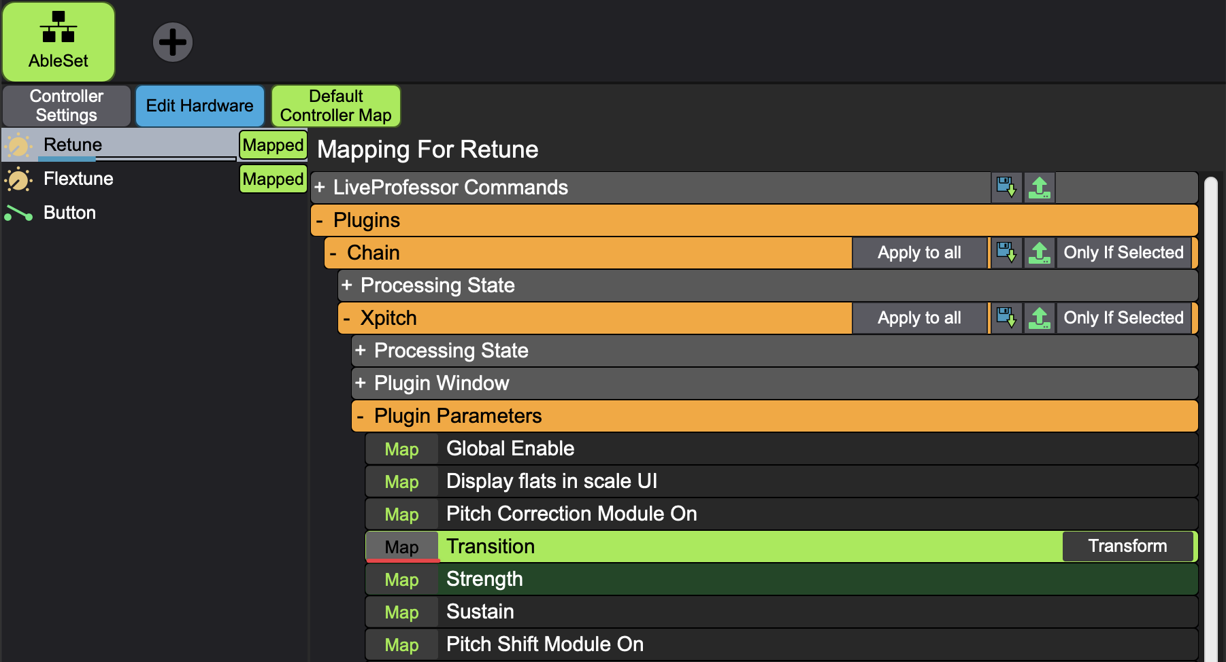The height and width of the screenshot is (662, 1226).
Task: Click Transform button on Transition row
Action: click(1127, 546)
